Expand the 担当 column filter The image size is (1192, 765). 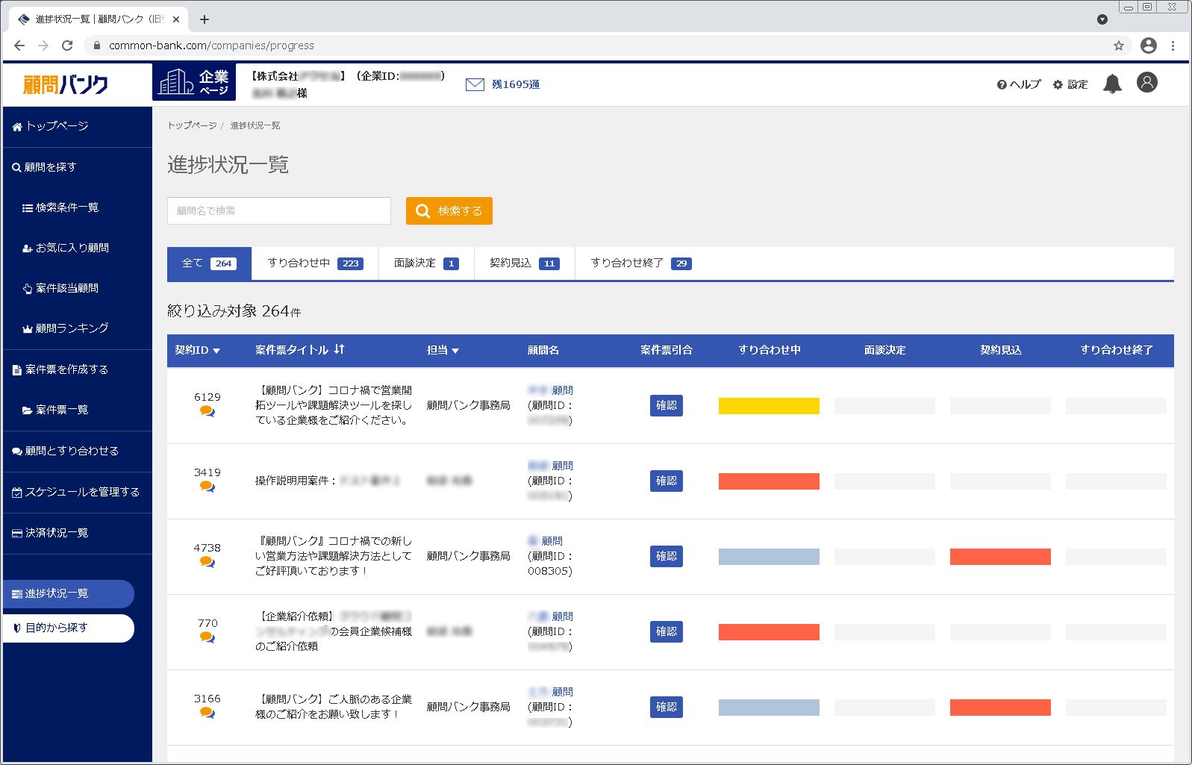[455, 351]
